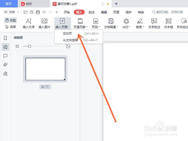This screenshot has width=188, height=141.
Task: Open the bookmark panel in sidebar
Action: (5, 38)
